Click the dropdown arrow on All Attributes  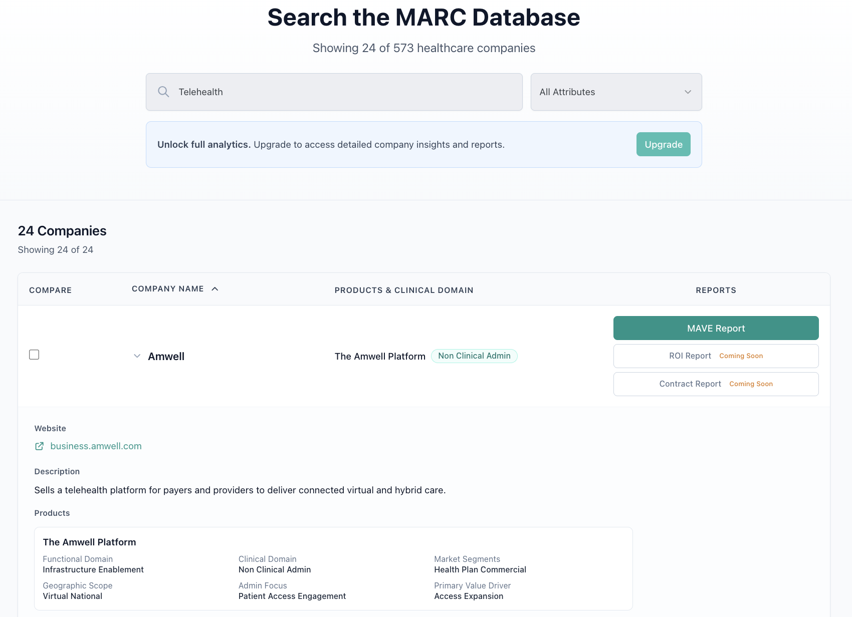click(687, 92)
